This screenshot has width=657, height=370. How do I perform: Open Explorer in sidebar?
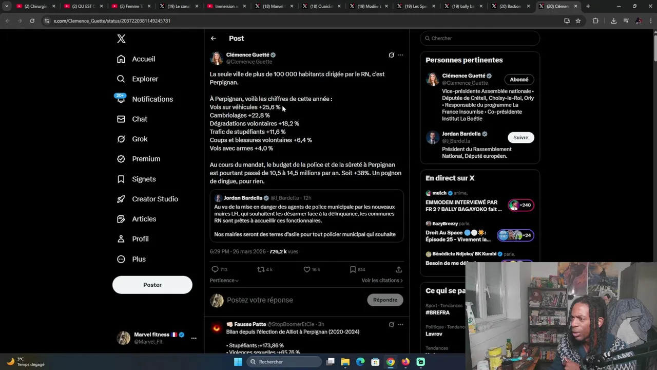(x=138, y=79)
